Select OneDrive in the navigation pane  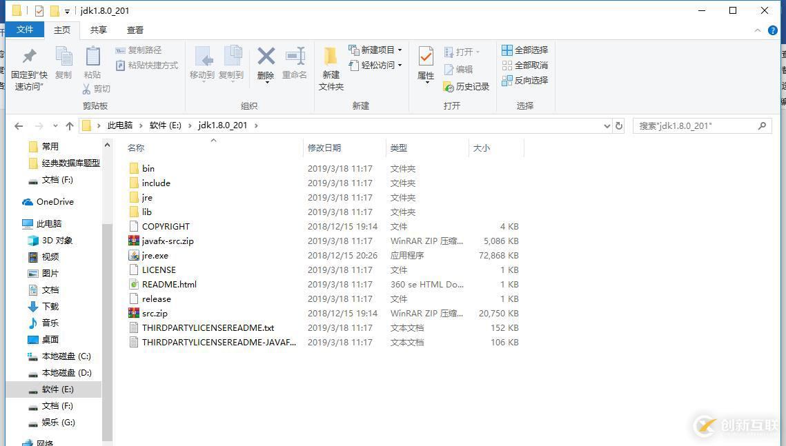[x=48, y=202]
